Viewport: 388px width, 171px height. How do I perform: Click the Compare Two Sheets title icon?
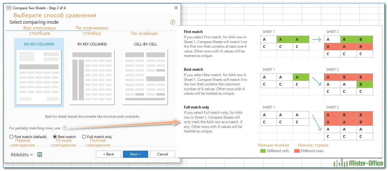coord(9,8)
